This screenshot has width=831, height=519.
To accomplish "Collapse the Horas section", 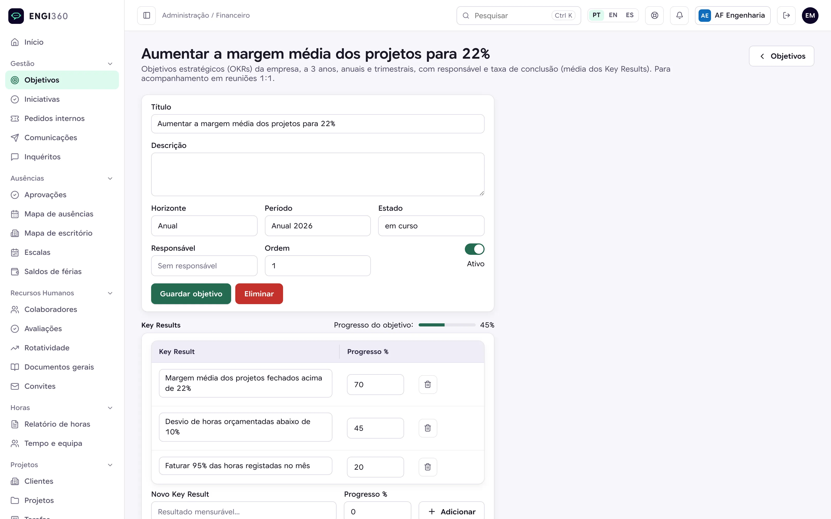I will pos(110,408).
